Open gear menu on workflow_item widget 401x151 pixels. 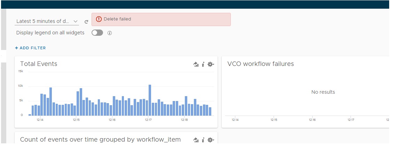pyautogui.click(x=210, y=140)
